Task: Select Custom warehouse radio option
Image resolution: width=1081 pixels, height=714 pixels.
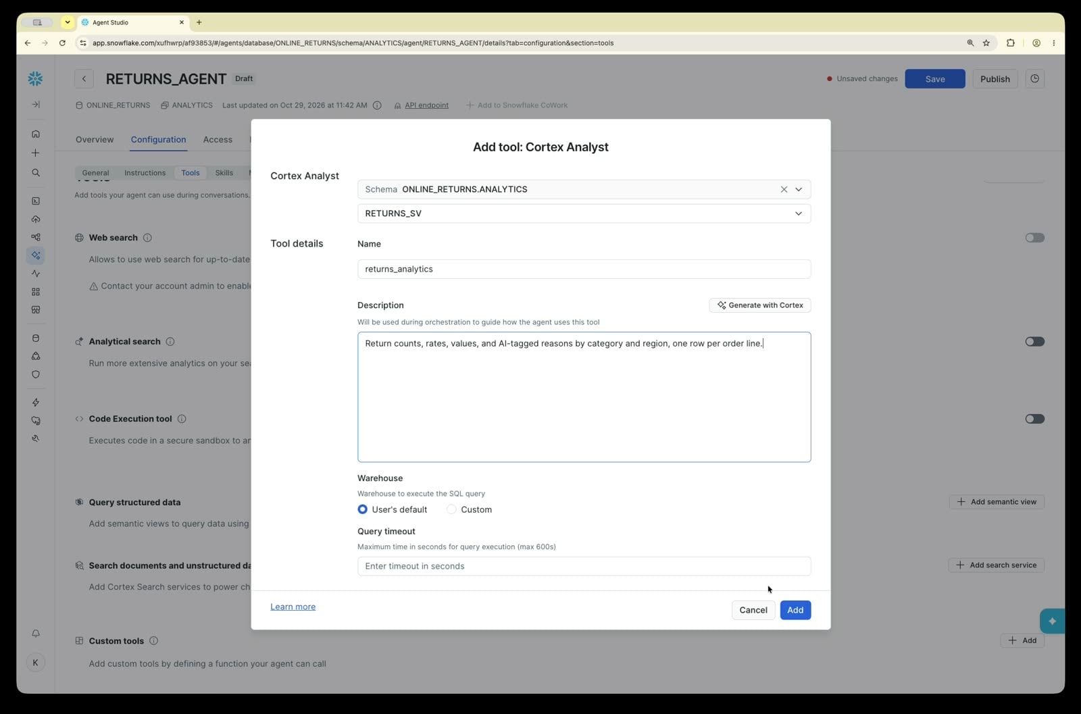Action: (451, 509)
